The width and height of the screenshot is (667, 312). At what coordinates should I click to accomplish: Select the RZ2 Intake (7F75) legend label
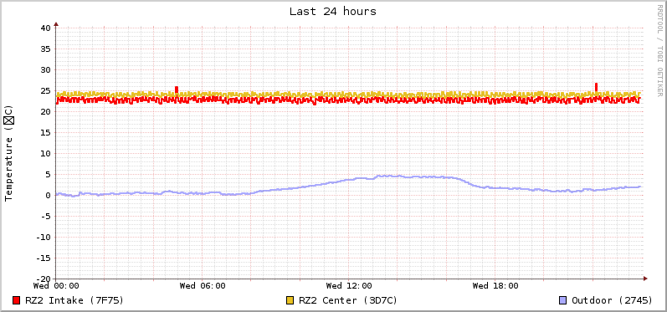[x=74, y=300]
